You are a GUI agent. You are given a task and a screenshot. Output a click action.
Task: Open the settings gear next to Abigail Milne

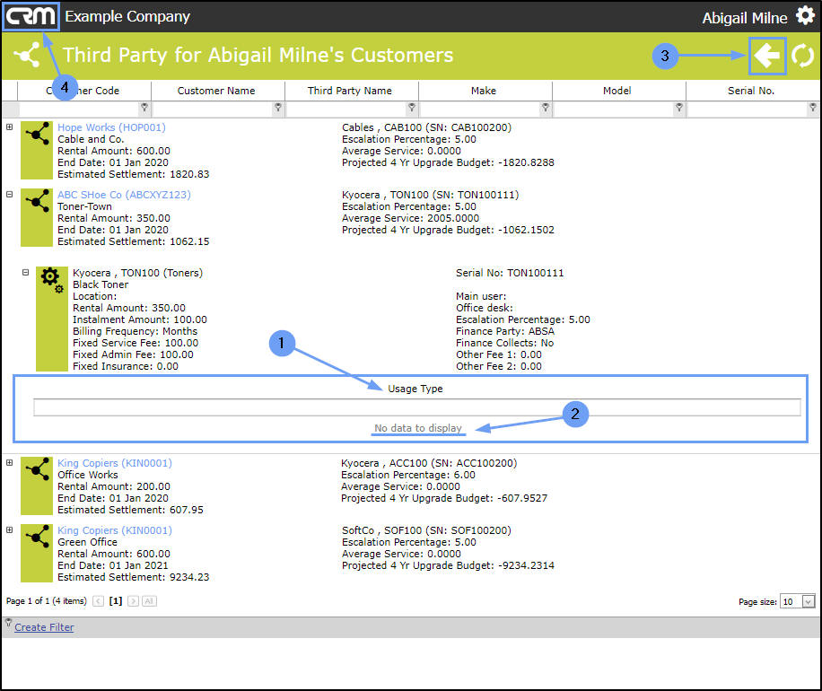805,16
